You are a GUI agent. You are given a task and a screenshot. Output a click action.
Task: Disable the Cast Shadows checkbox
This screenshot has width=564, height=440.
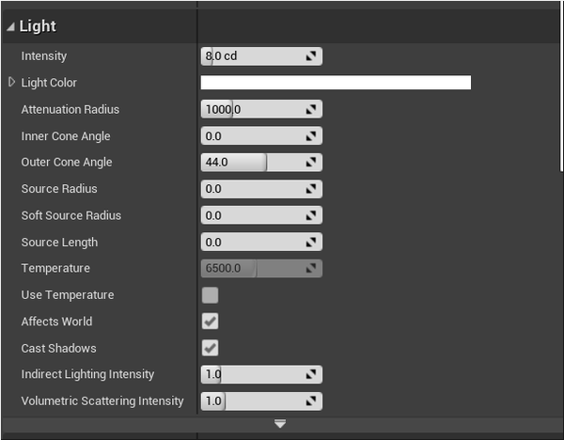pyautogui.click(x=211, y=348)
